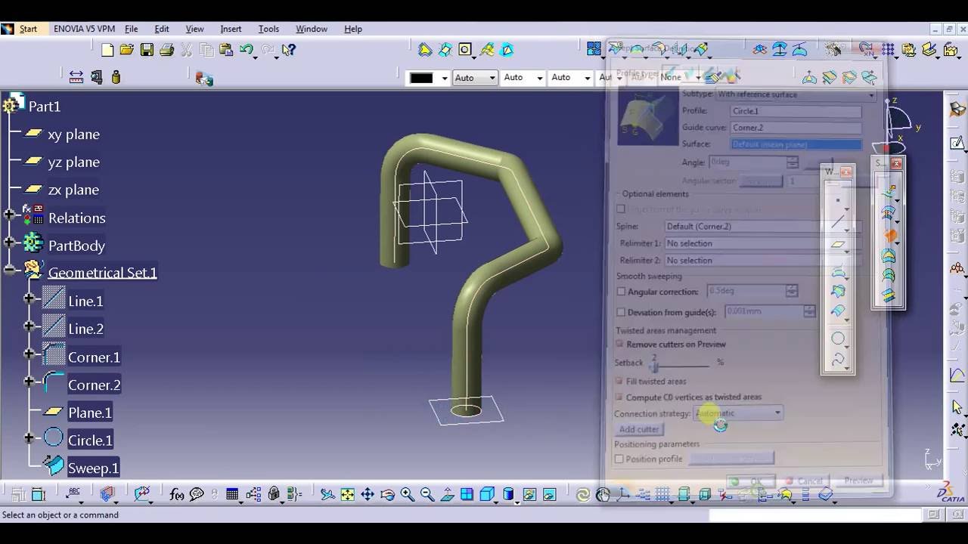Viewport: 968px width, 544px height.
Task: Open the first Auto dropdown in graphic properties
Action: point(492,77)
